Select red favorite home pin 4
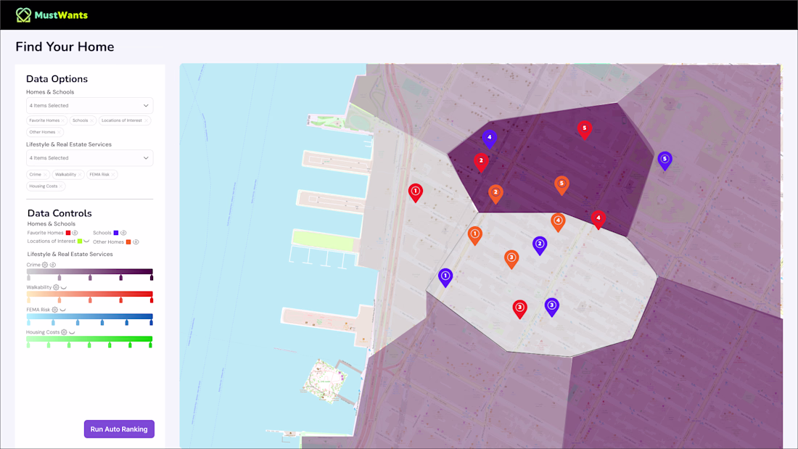 598,219
